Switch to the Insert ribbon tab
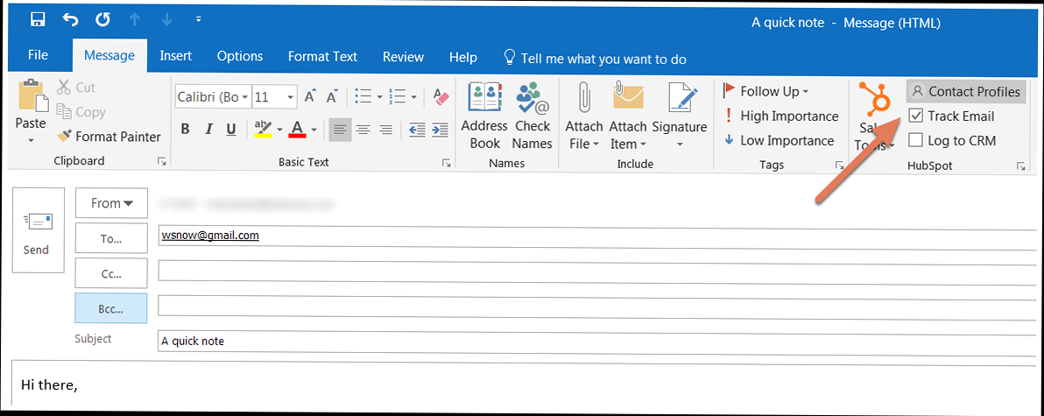This screenshot has width=1044, height=416. click(x=175, y=56)
